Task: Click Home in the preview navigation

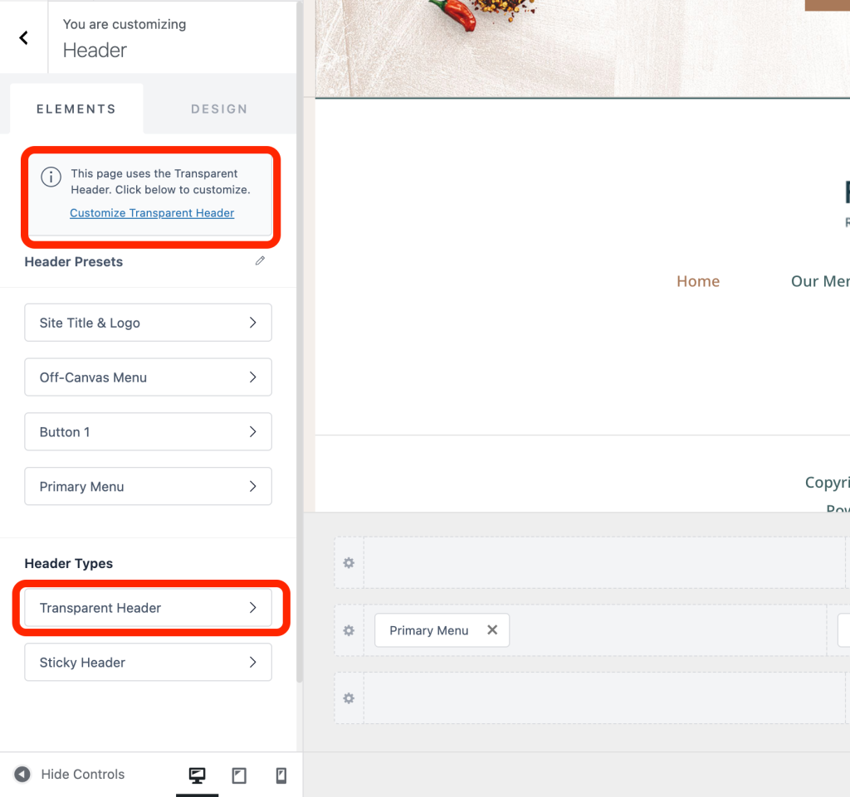Action: coord(698,281)
